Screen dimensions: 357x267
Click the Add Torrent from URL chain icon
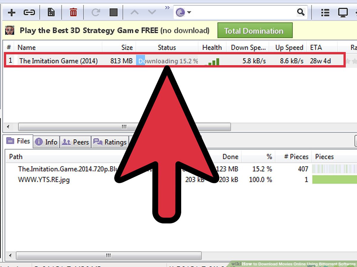point(29,12)
